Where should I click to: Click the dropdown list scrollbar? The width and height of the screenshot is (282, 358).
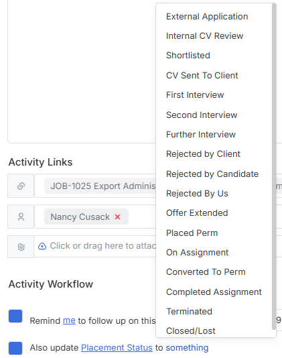274,167
